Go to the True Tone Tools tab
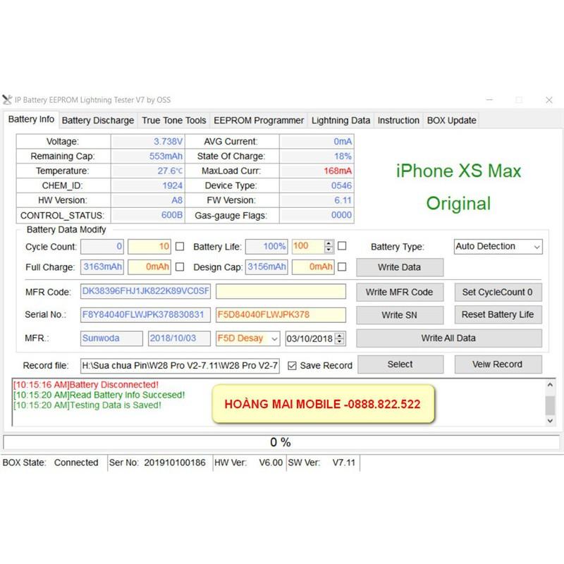The height and width of the screenshot is (564, 564). click(x=174, y=120)
